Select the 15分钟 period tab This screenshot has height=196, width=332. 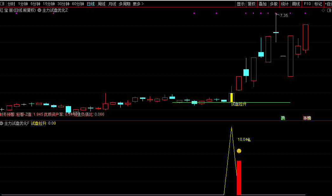click(x=49, y=4)
